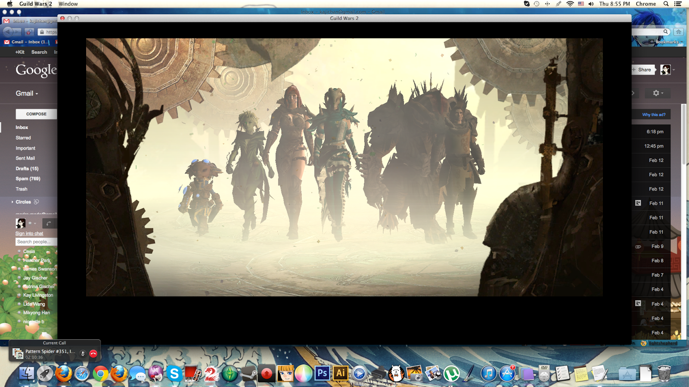Viewport: 689px width, 387px height.
Task: Select chat contact Lida Wang
Action: click(x=34, y=304)
